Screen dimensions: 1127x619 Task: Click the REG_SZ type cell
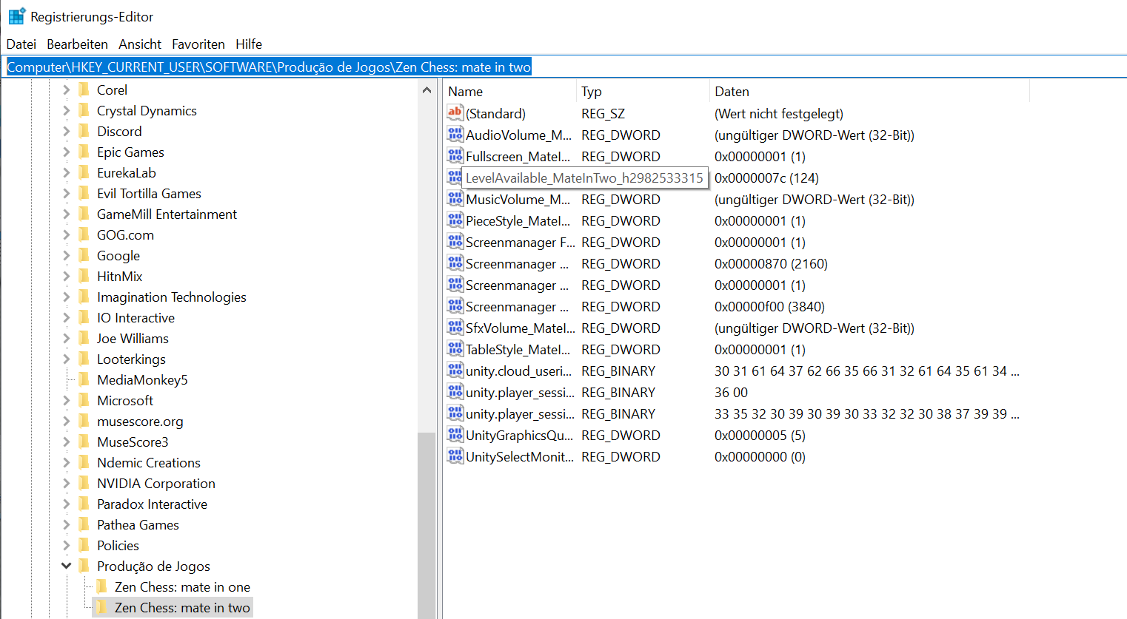click(x=603, y=113)
